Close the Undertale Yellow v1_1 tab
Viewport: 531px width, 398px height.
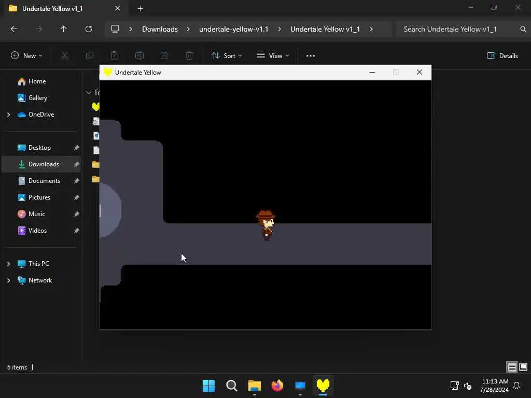pos(118,8)
